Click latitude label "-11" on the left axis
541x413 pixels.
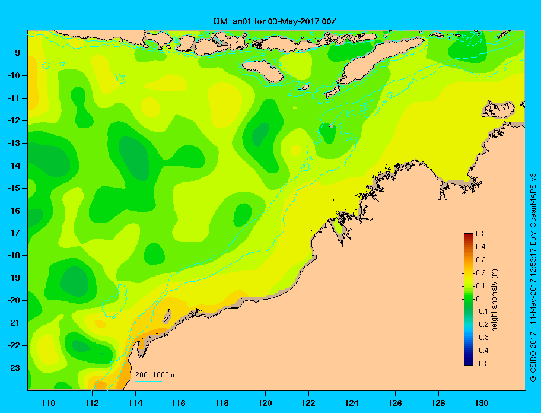tap(13, 98)
